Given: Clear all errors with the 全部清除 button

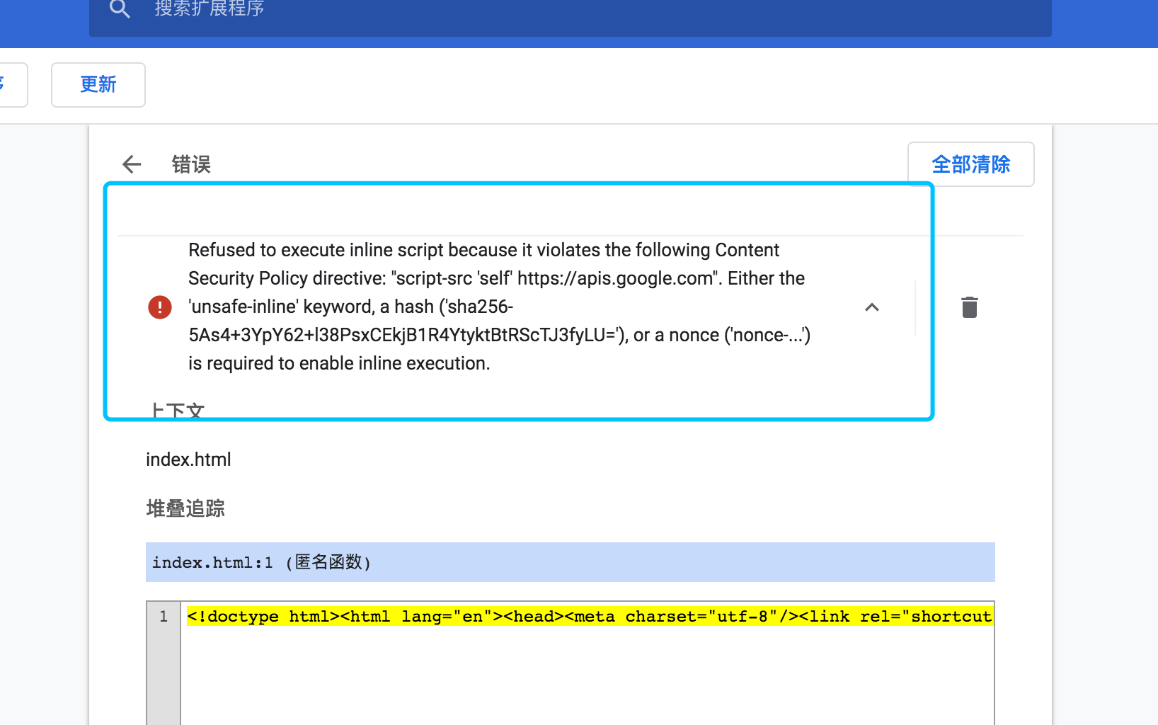Looking at the screenshot, I should 970,164.
